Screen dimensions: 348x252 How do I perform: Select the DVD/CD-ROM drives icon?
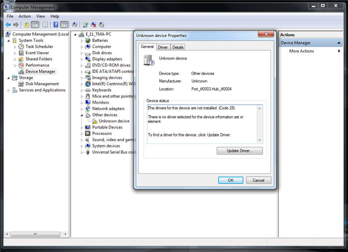point(88,65)
